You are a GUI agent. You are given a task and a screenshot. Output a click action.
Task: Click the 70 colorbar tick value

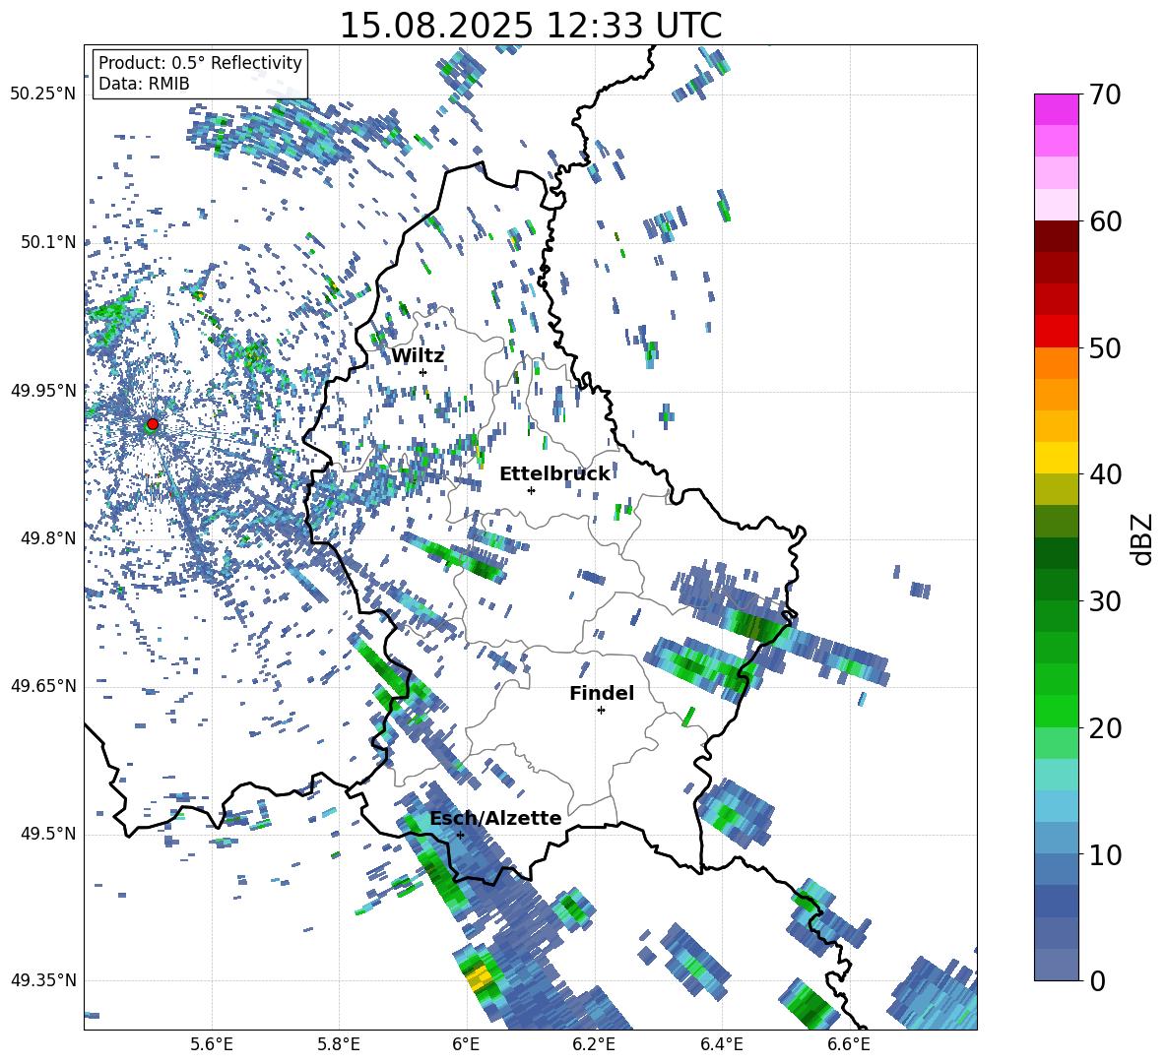coord(1105,95)
